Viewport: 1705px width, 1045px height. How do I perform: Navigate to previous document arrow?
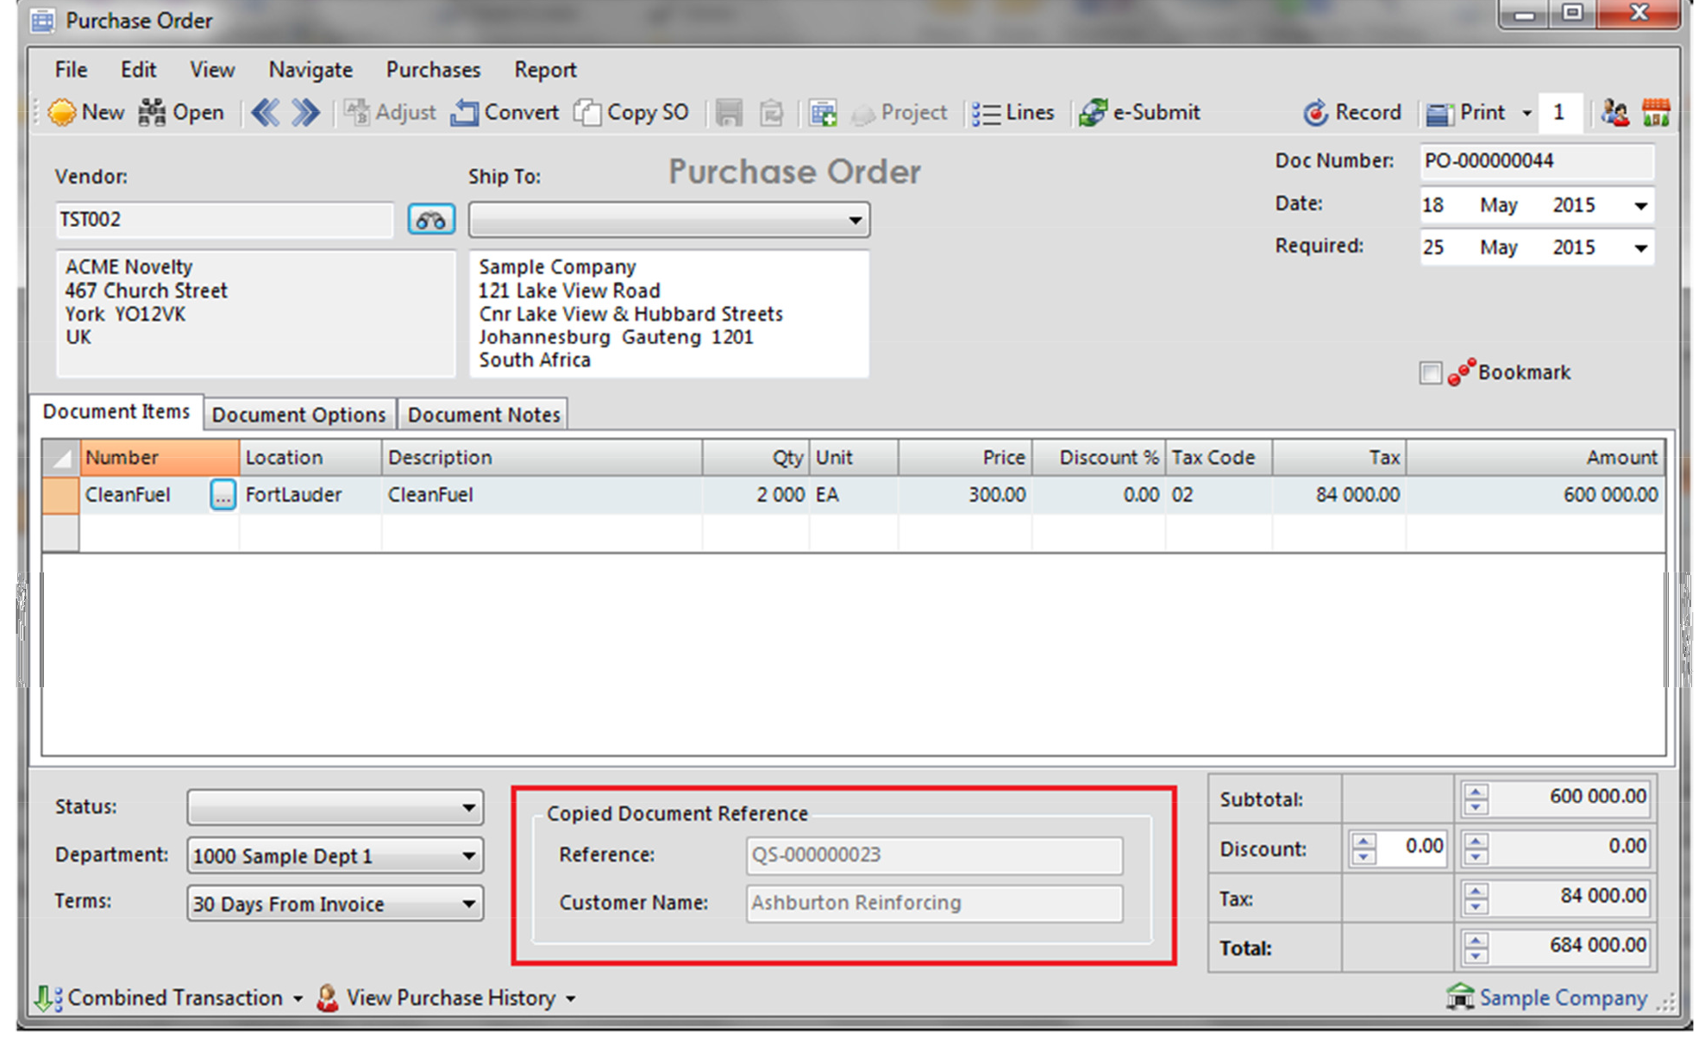[x=266, y=113]
